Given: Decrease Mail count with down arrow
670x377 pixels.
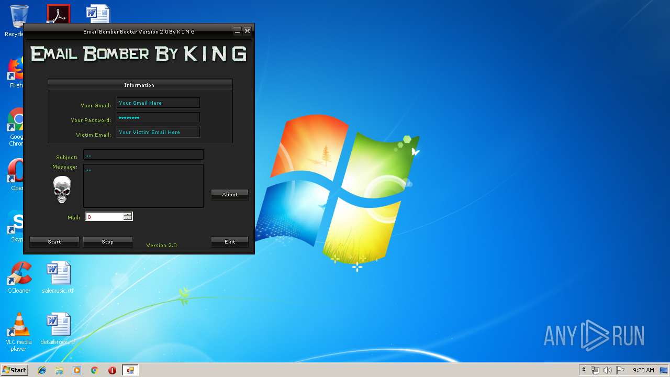Looking at the screenshot, I should pyautogui.click(x=128, y=218).
